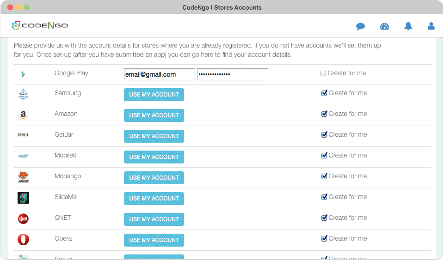
Task: Open the notifications bell icon
Action: [x=408, y=26]
